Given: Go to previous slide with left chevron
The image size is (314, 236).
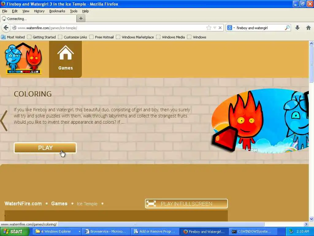Looking at the screenshot, I should (x=4, y=120).
